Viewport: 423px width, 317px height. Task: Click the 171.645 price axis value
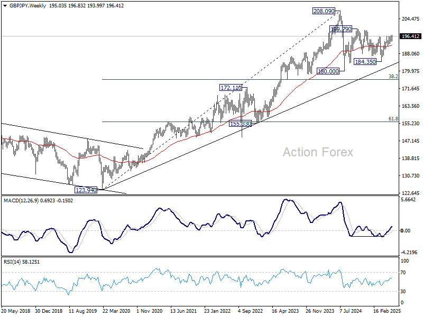(x=410, y=89)
